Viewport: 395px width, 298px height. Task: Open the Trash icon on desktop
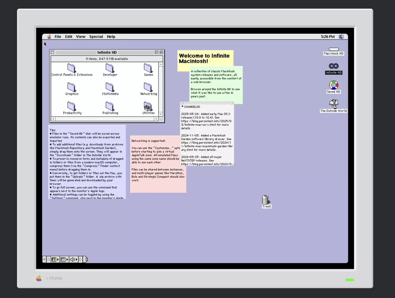(265, 200)
